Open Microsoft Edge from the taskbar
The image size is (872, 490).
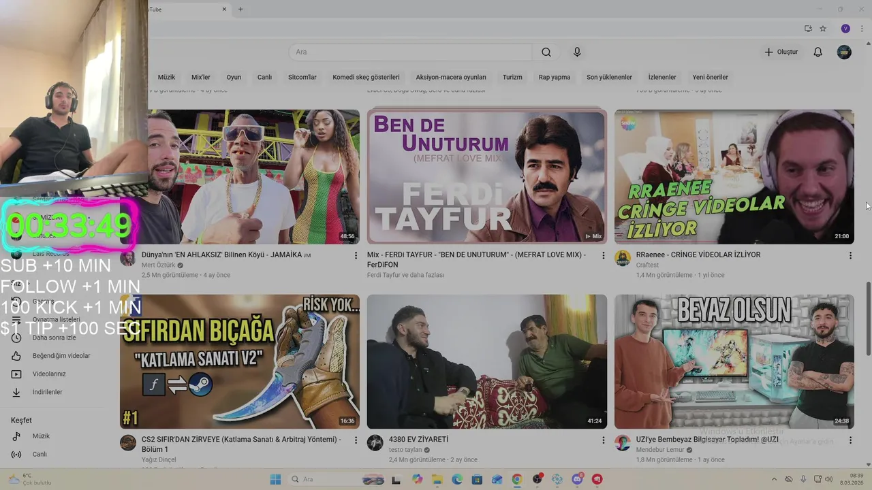[x=457, y=480]
